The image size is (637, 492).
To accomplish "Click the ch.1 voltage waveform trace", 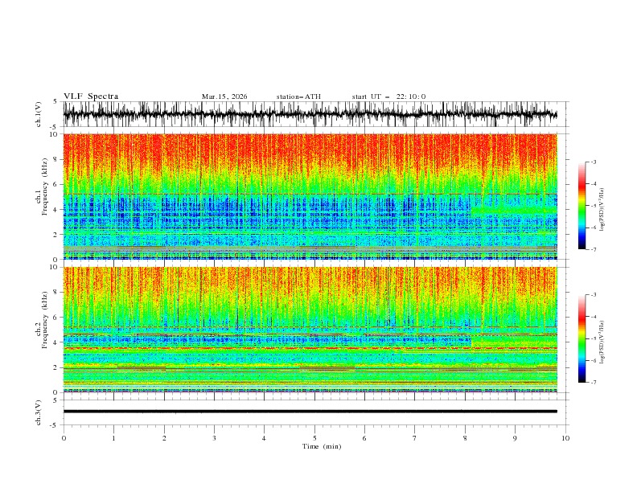I will click(310, 114).
